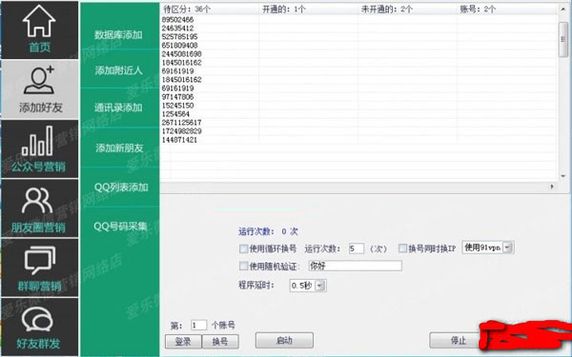The width and height of the screenshot is (572, 357).
Task: Expand the 使用91vpn dropdown
Action: tap(507, 248)
